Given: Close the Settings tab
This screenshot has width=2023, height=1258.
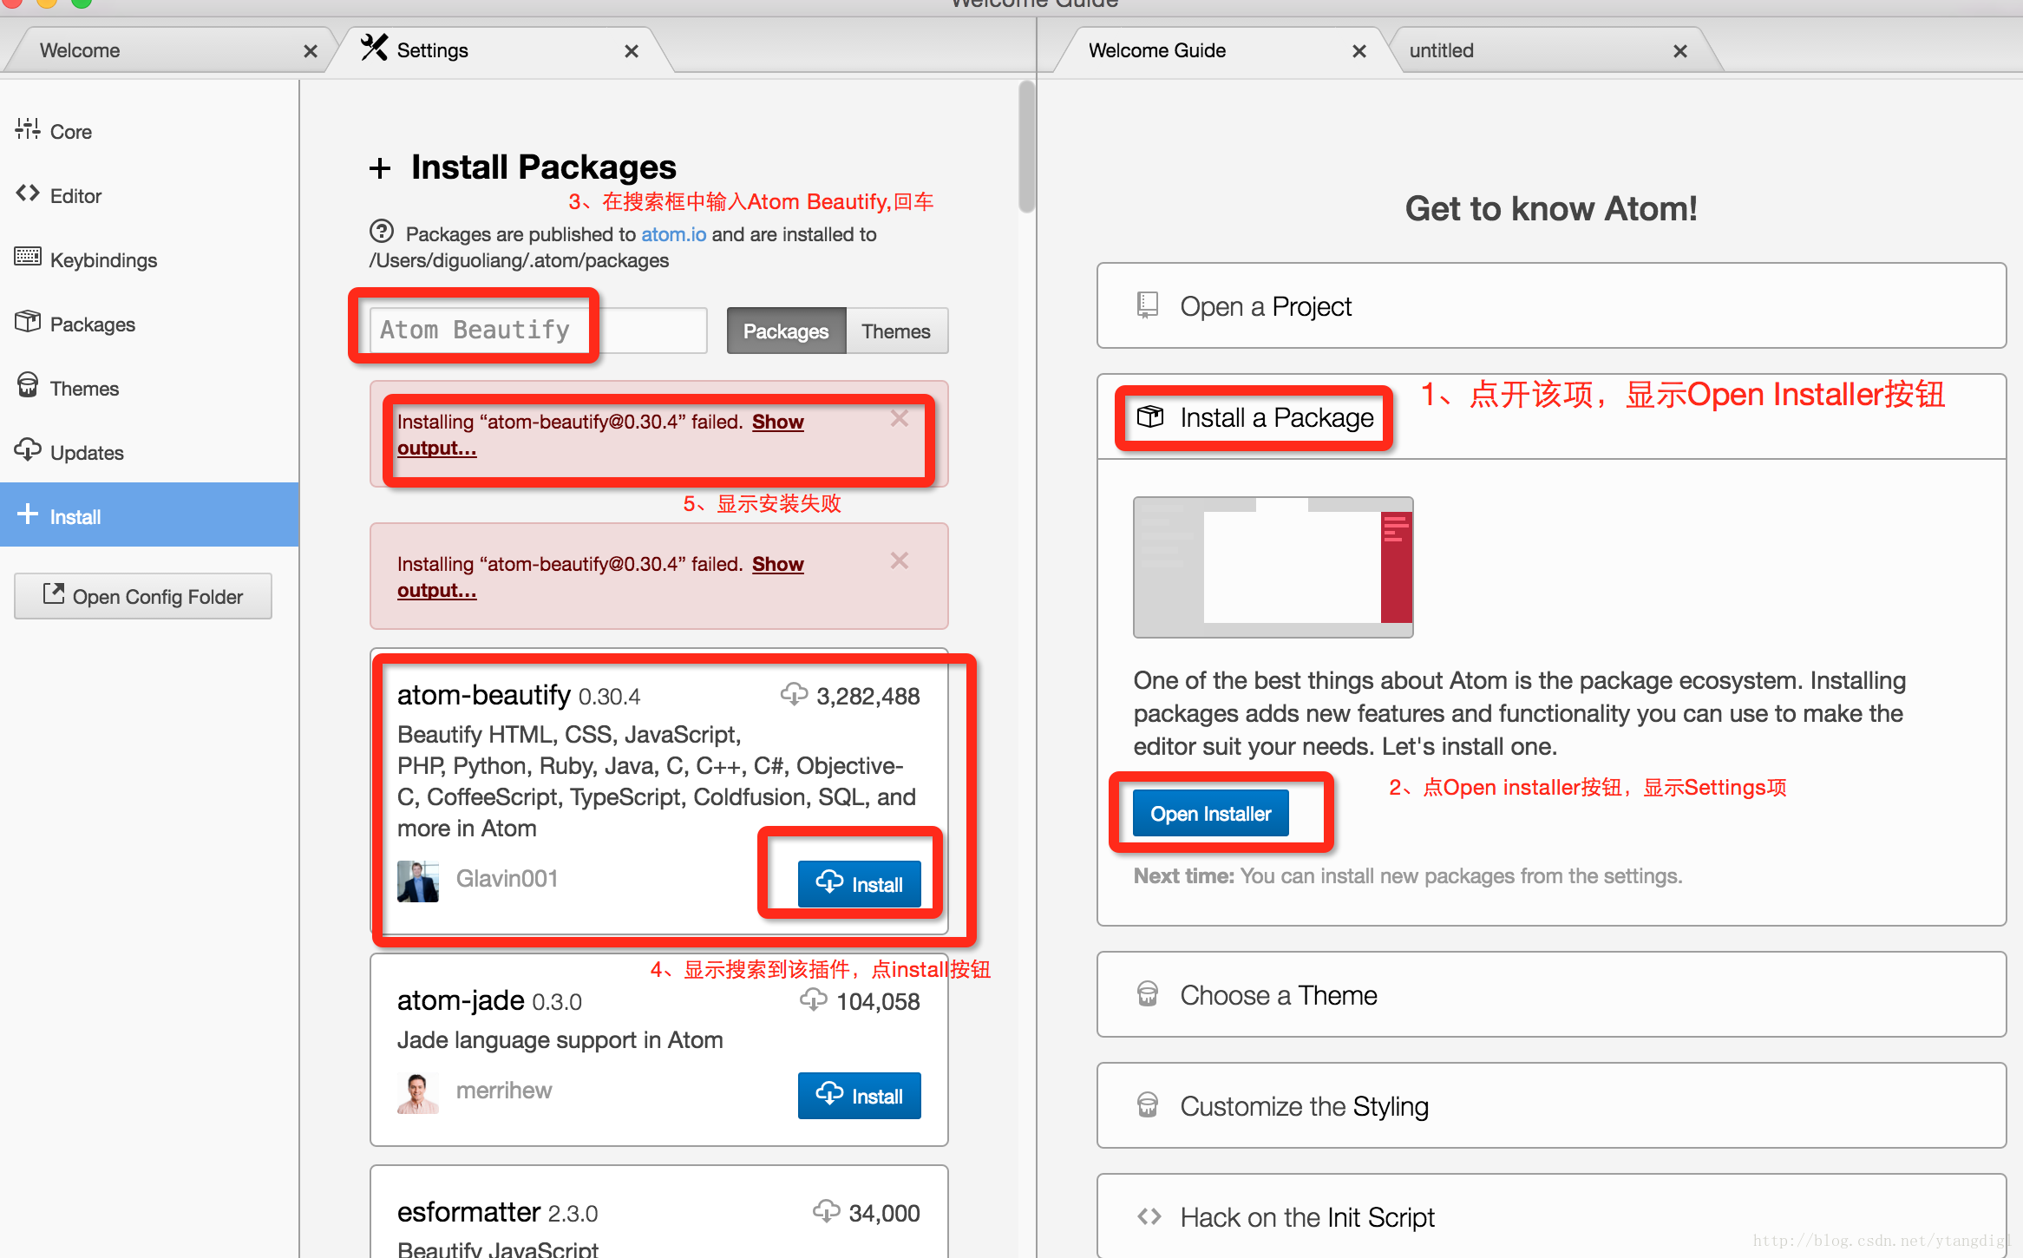Looking at the screenshot, I should click(632, 51).
